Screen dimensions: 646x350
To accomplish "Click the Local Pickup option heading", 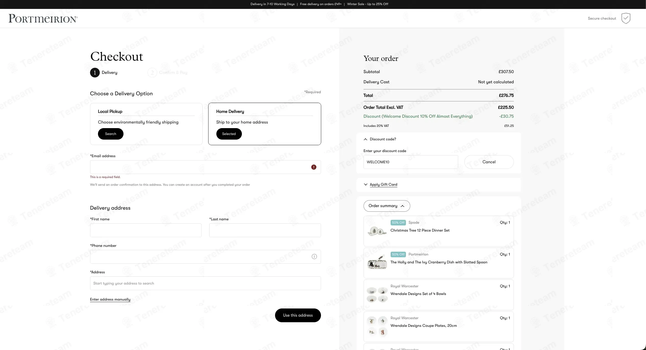I will 110,112.
